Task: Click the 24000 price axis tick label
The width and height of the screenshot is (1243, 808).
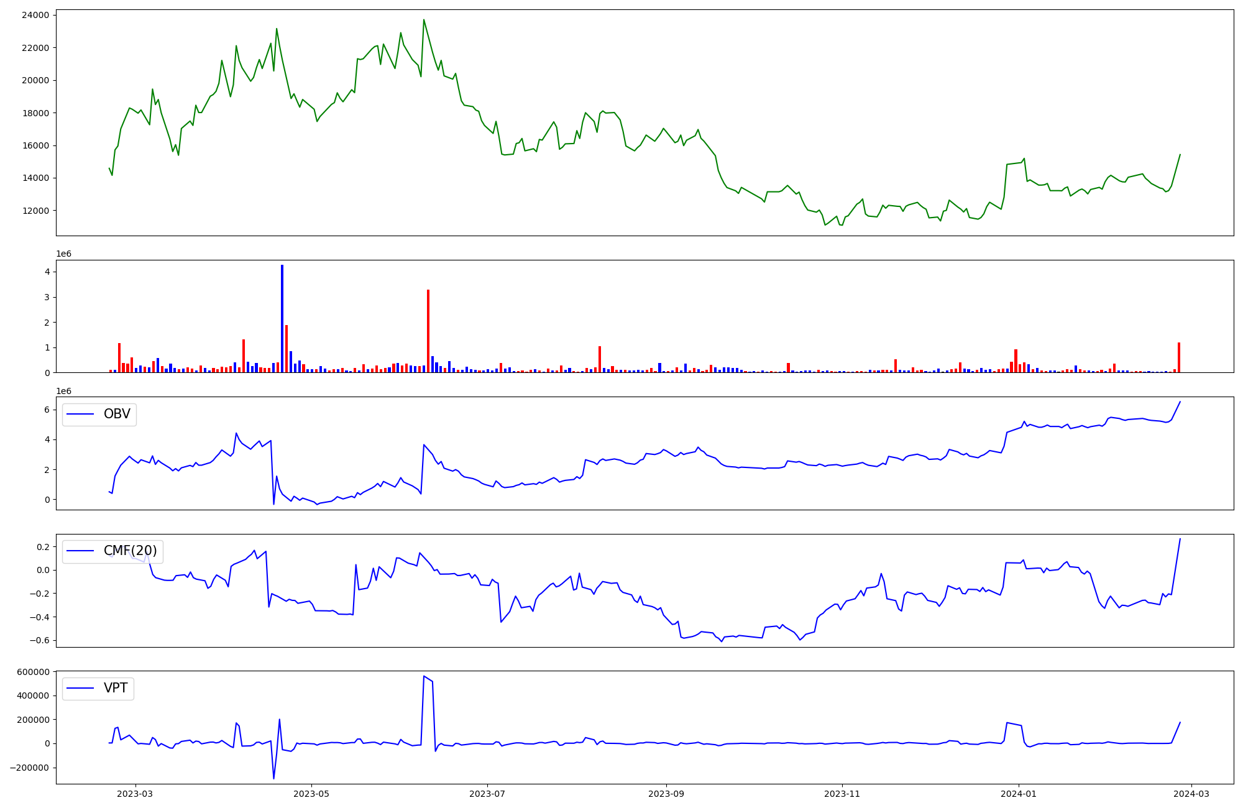Action: (x=35, y=16)
